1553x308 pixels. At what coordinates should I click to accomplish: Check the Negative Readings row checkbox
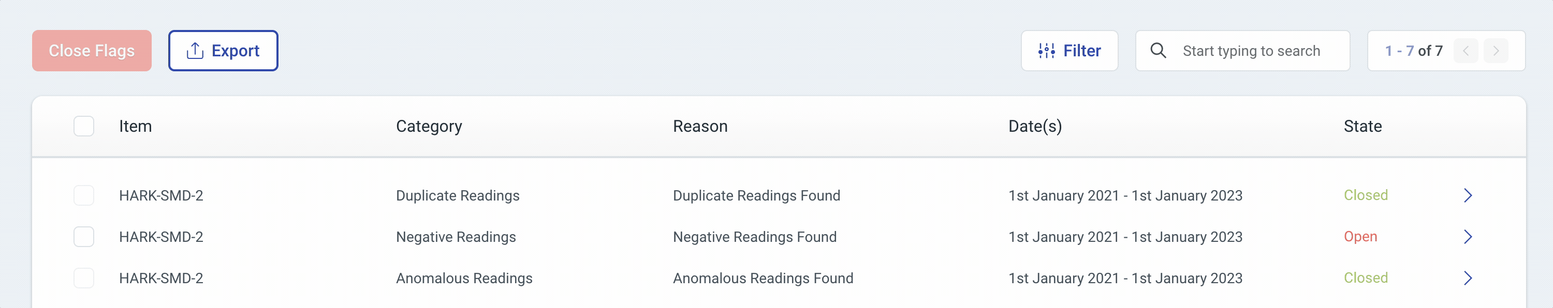[84, 237]
